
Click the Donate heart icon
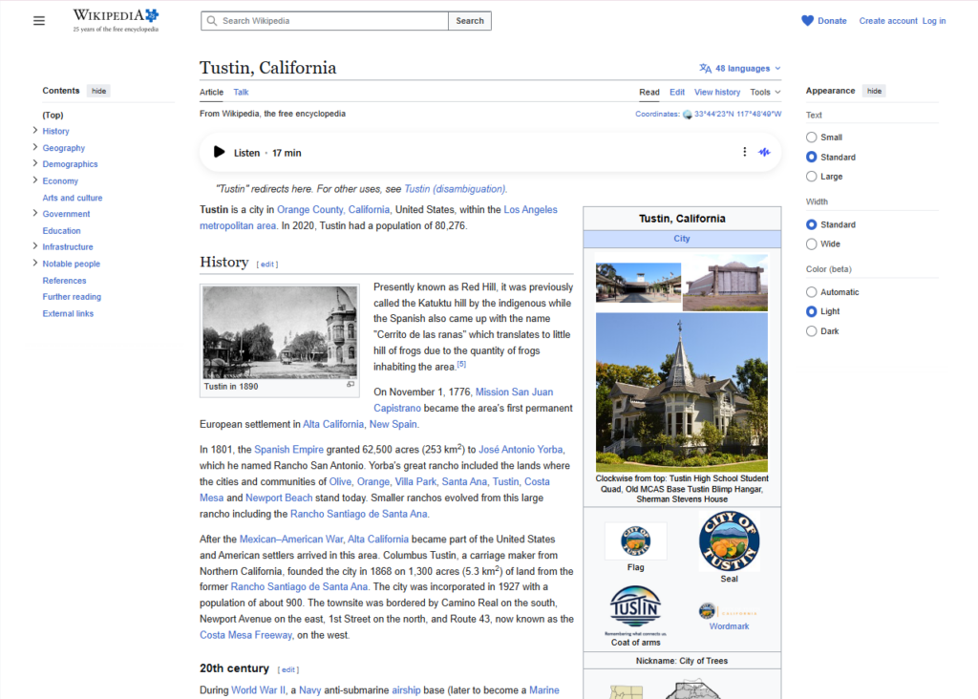(807, 21)
